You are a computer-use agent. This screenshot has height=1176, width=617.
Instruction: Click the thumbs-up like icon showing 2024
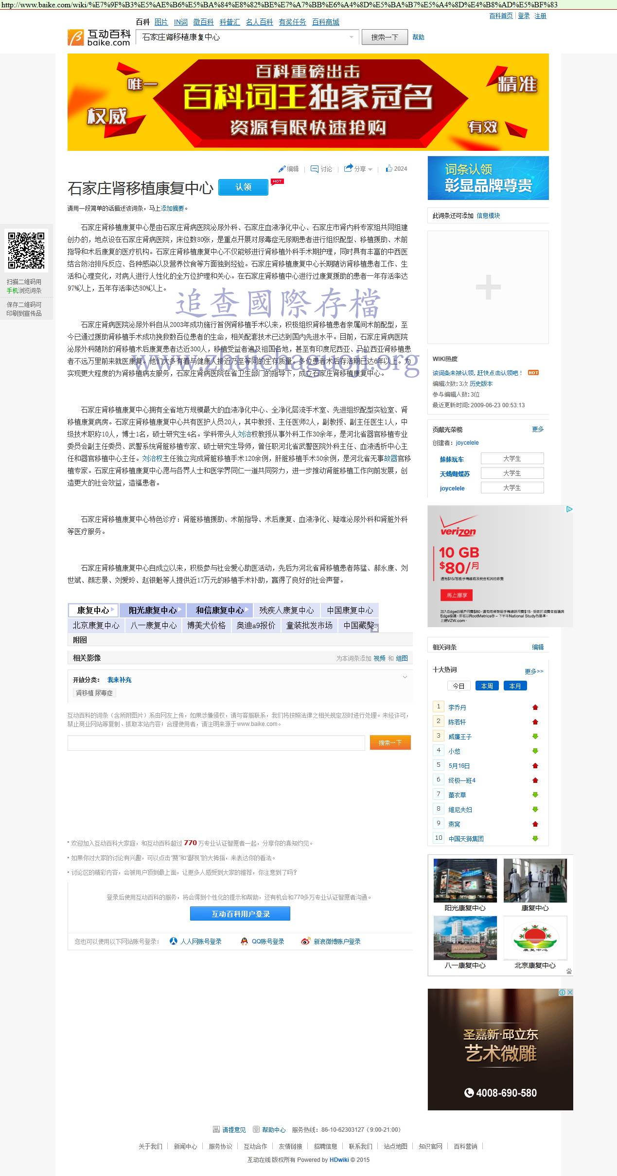389,168
